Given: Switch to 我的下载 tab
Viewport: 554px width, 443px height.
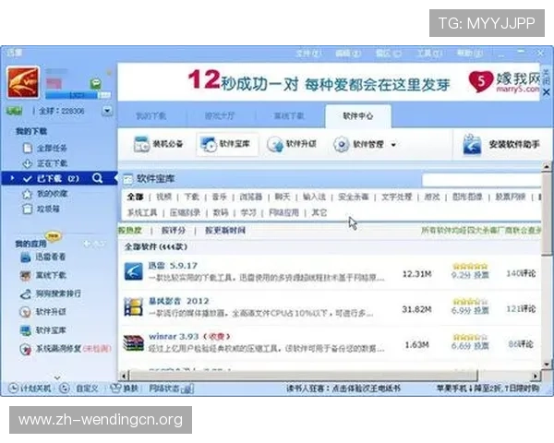Looking at the screenshot, I should pos(151,116).
